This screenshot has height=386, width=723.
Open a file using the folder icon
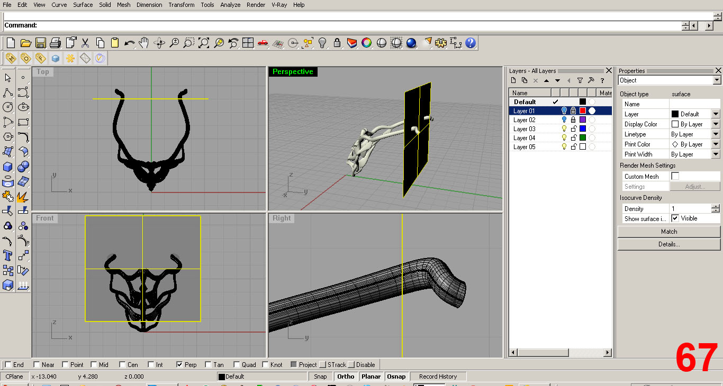point(25,43)
